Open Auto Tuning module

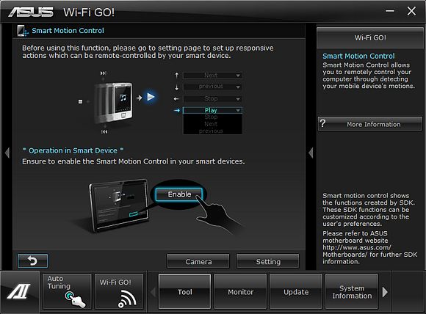(x=67, y=291)
